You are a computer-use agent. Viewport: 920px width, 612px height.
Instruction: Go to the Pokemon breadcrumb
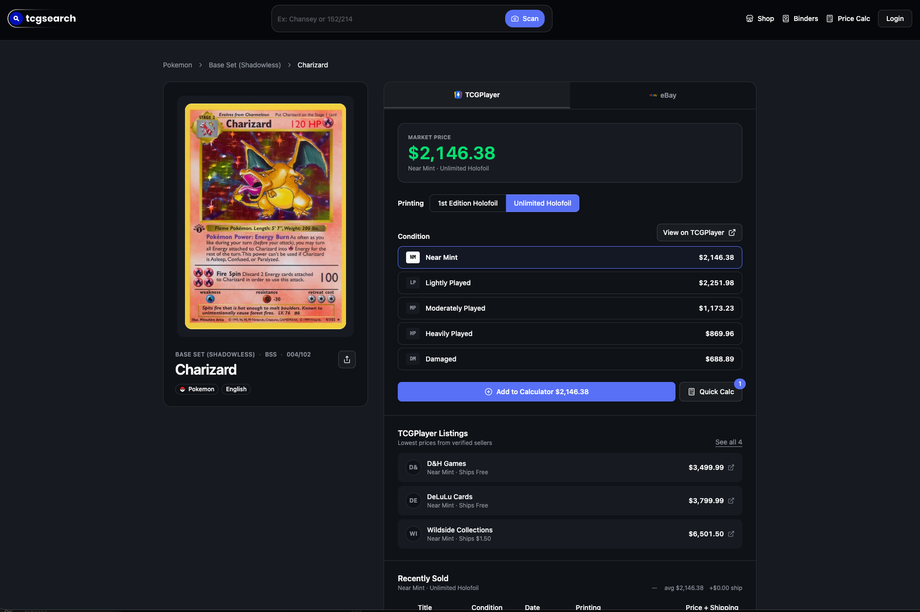pos(178,65)
